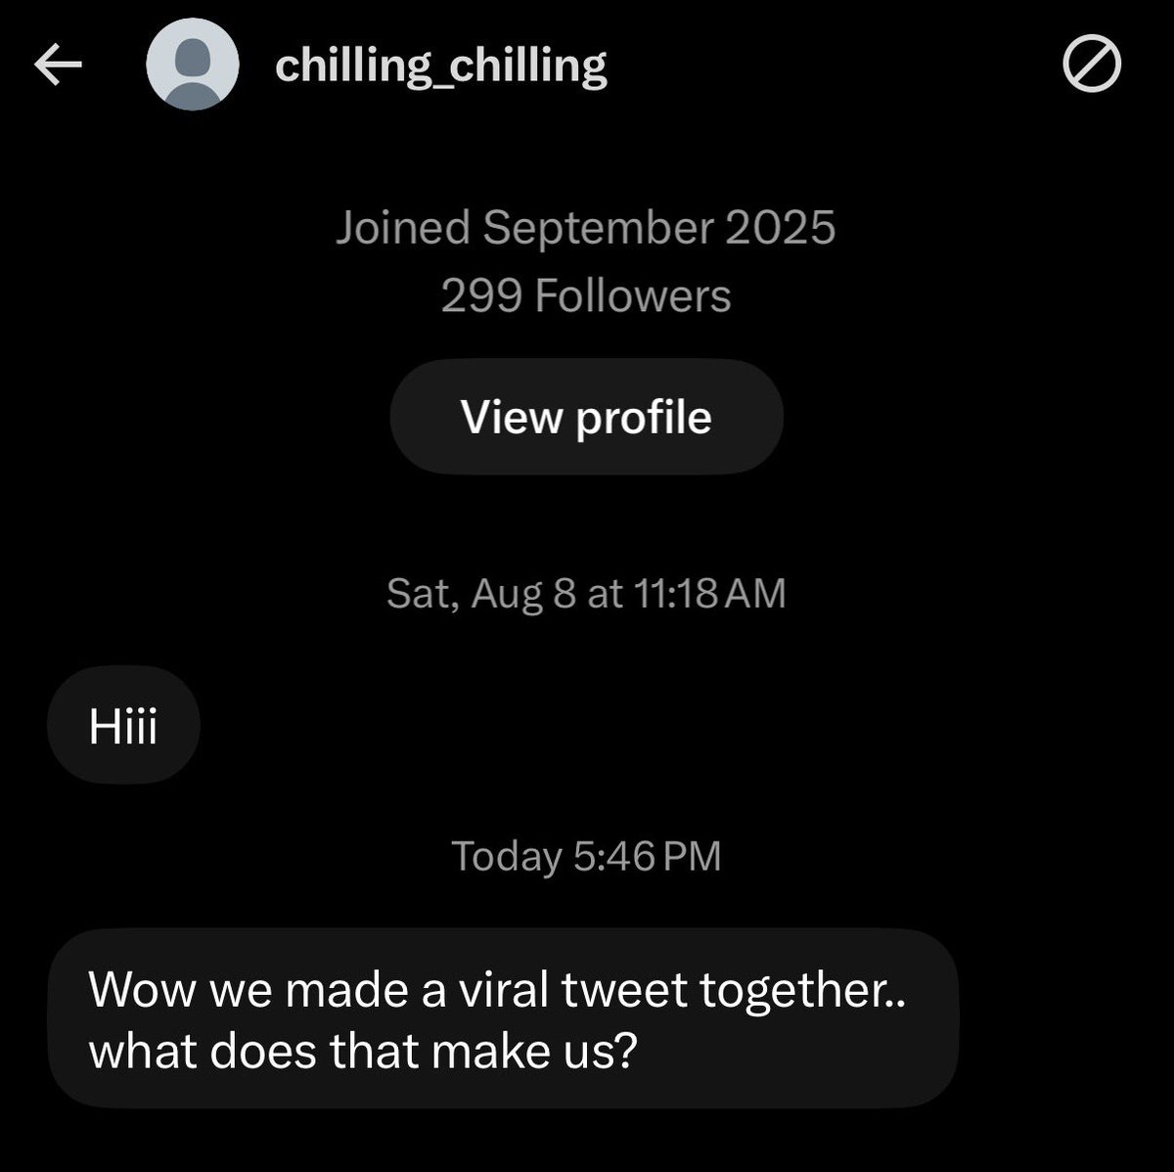Screen dimensions: 1174x1172
Task: Block this sender with the top-right icon
Action: click(x=1092, y=66)
